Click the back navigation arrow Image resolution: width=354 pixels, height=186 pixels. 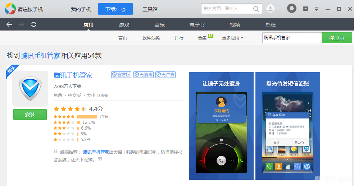(9, 24)
